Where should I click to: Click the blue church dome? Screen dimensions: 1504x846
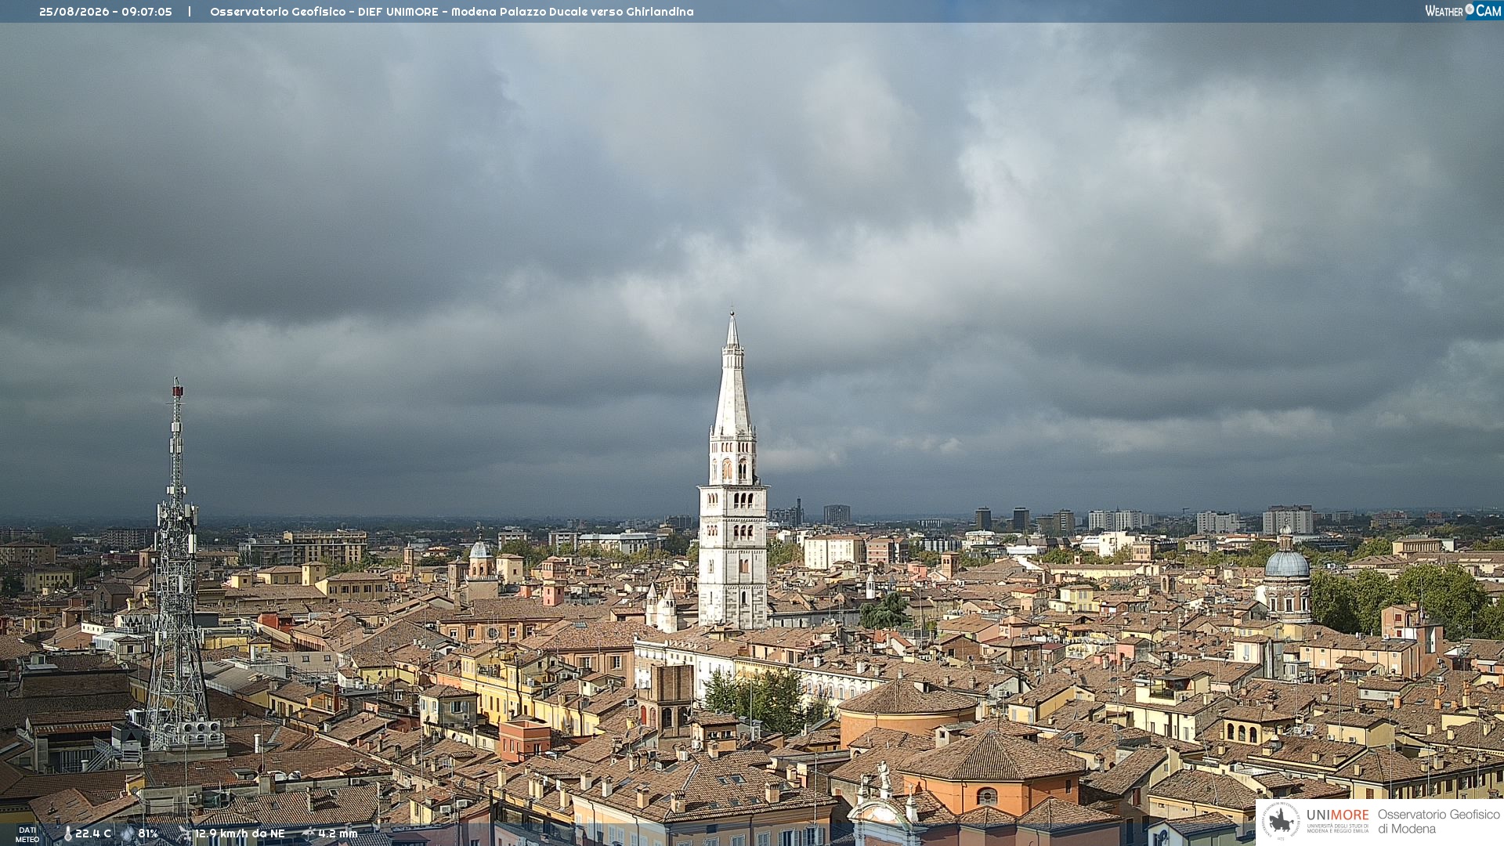pos(1287,563)
